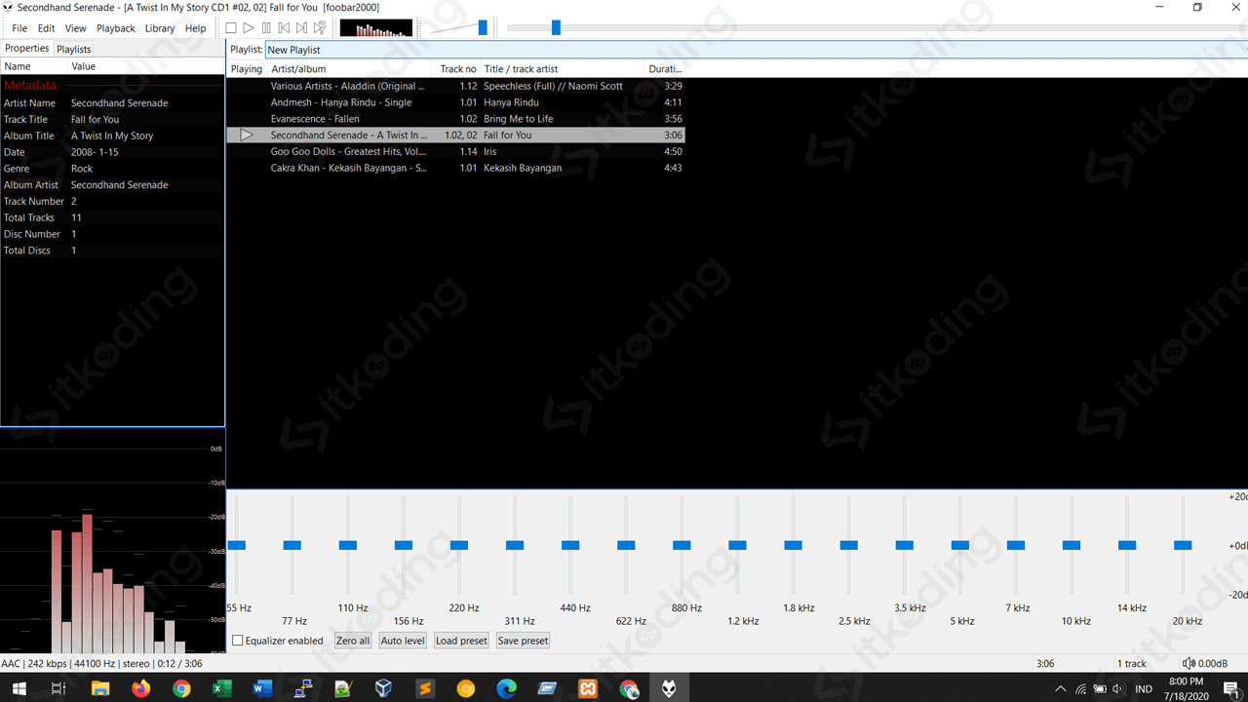
Task: Switch to the Playlists tab
Action: pyautogui.click(x=74, y=49)
